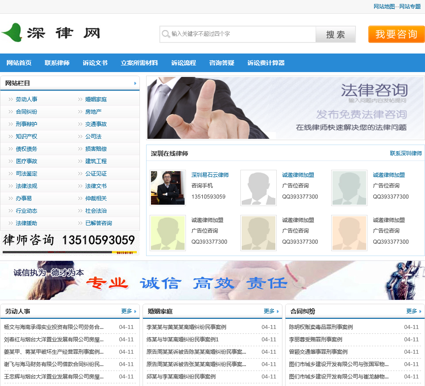425x386 pixels.
Task: Go to 网站首页 in navigation
Action: pyautogui.click(x=19, y=63)
